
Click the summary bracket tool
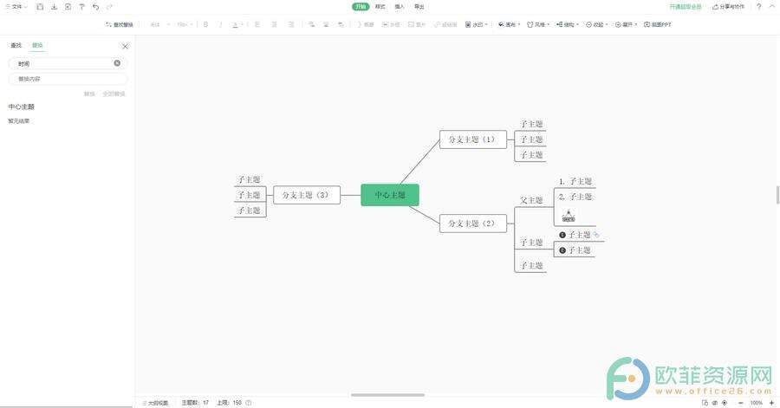point(365,24)
